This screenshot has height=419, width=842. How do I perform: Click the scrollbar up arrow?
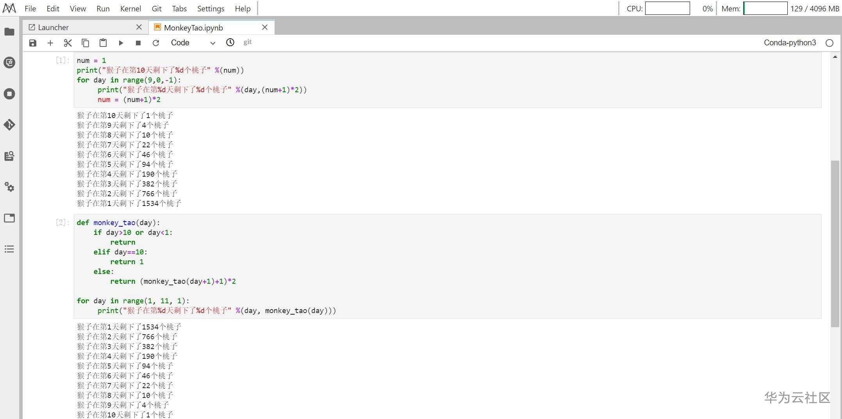point(835,57)
